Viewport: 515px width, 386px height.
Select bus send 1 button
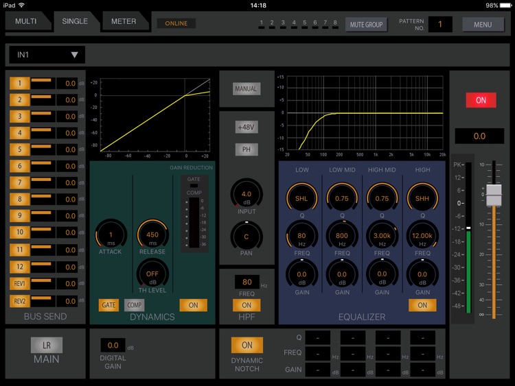20,84
